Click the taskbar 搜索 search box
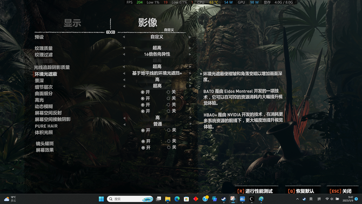 pos(130,199)
